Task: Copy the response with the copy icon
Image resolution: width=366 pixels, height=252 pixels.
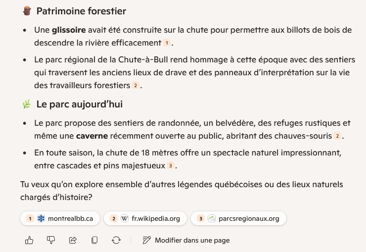Action: pos(94,240)
